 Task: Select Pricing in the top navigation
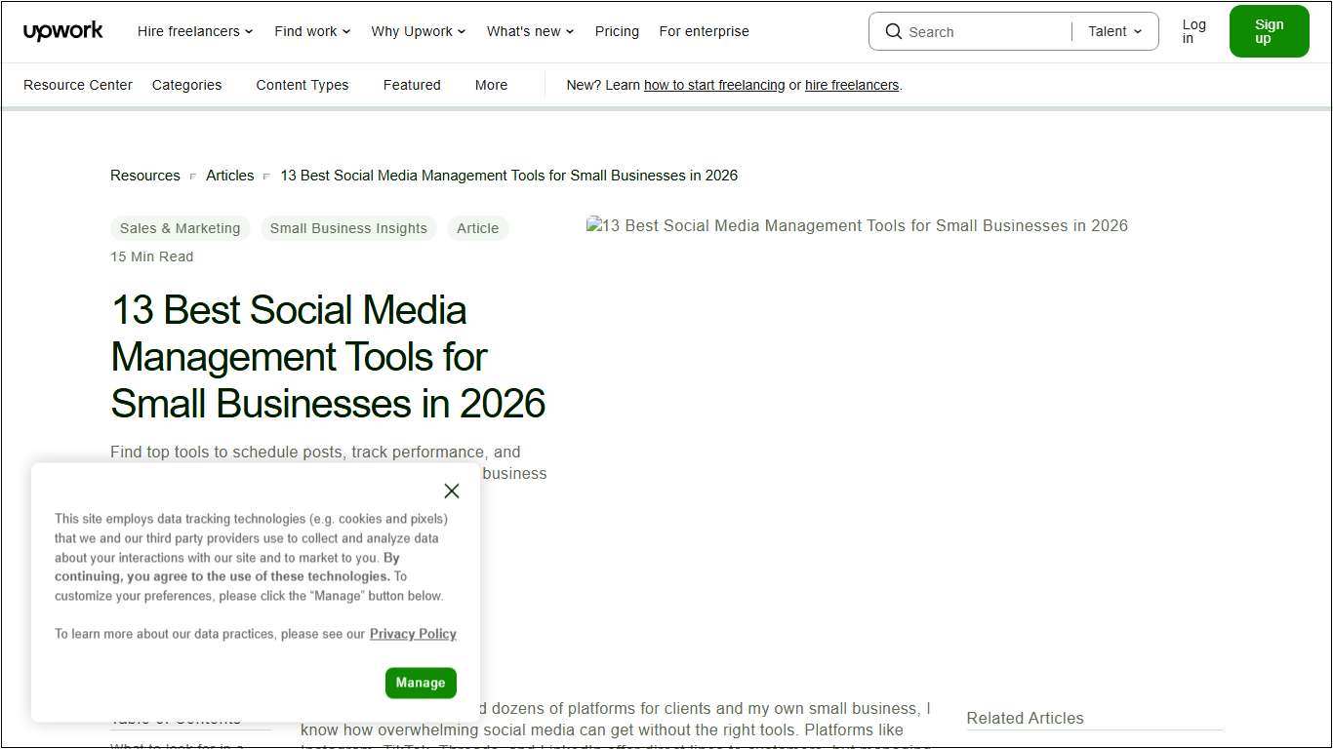tap(617, 31)
